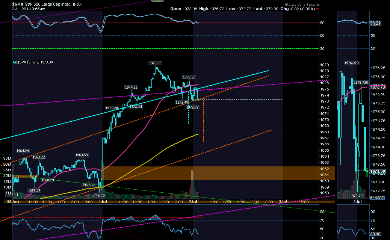Click the 1960.79 price annotation
This screenshot has width=390, height=240.
[x=48, y=180]
